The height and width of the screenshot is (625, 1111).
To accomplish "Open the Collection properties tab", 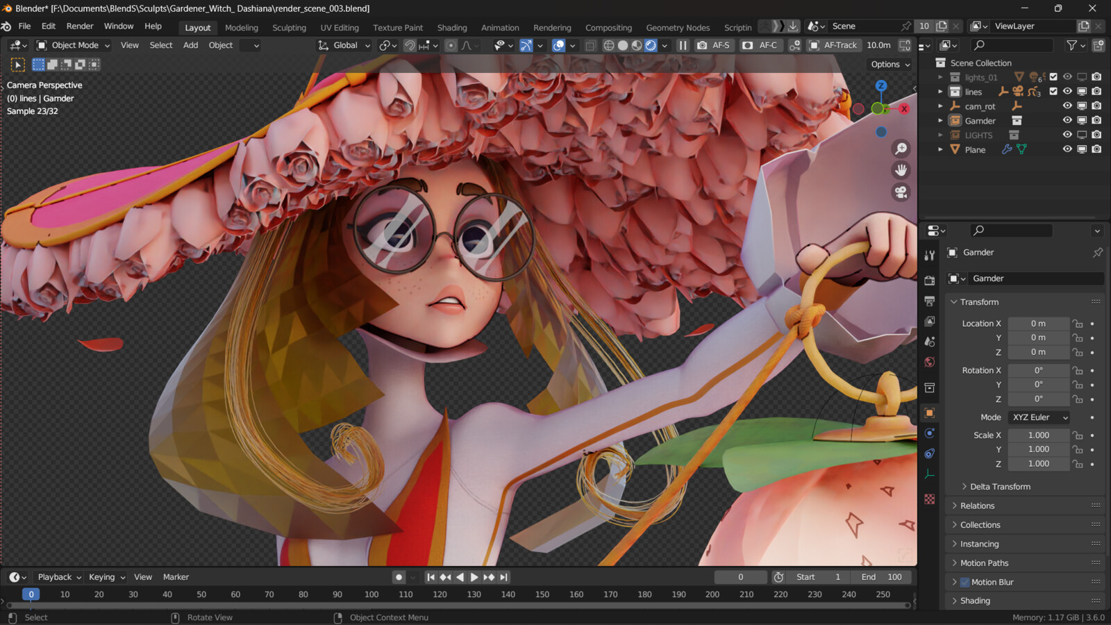I will (x=930, y=387).
